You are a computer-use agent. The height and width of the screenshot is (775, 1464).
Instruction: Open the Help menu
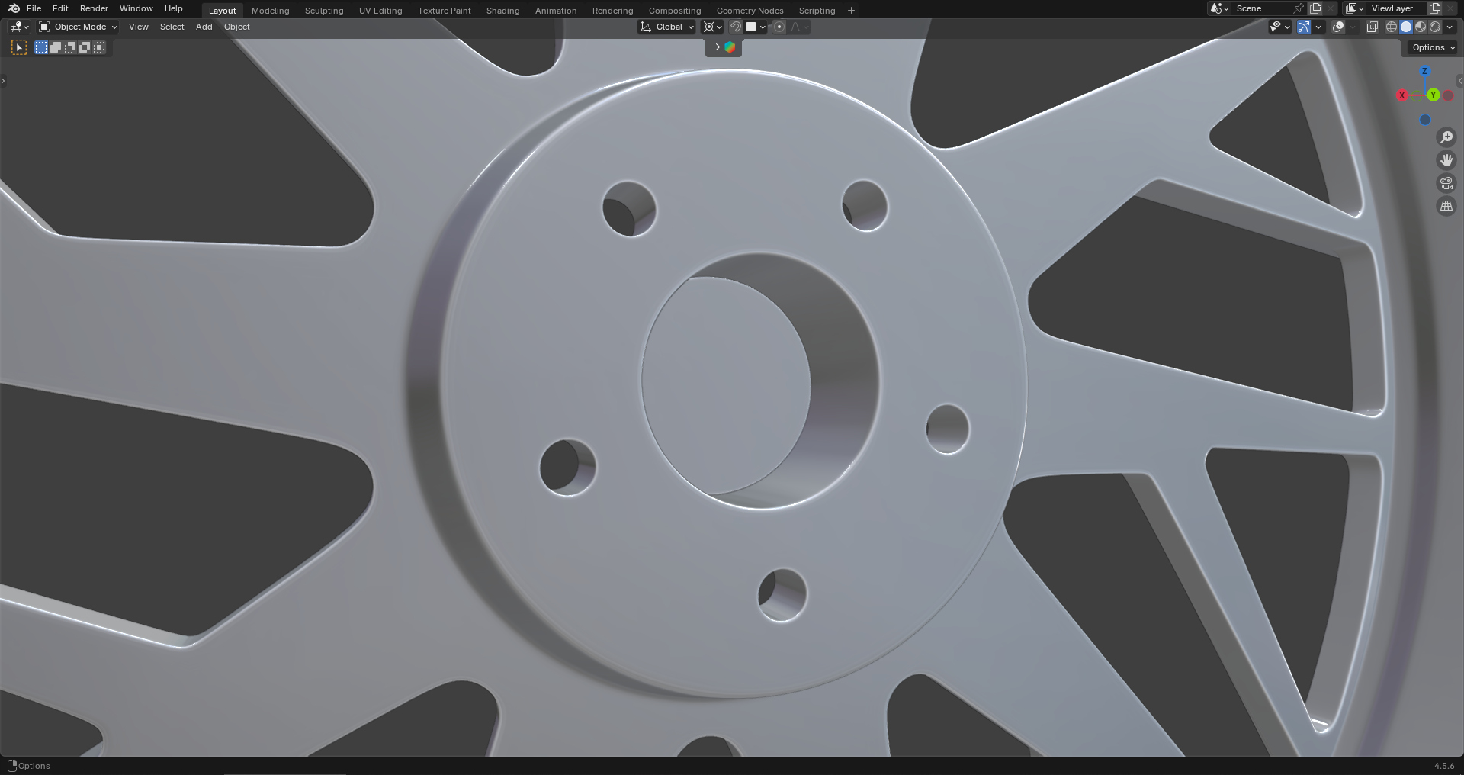(x=174, y=8)
